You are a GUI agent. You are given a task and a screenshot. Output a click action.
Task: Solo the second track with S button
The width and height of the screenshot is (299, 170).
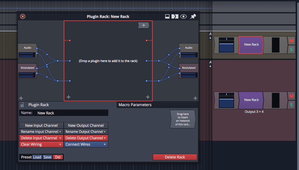[291, 105]
